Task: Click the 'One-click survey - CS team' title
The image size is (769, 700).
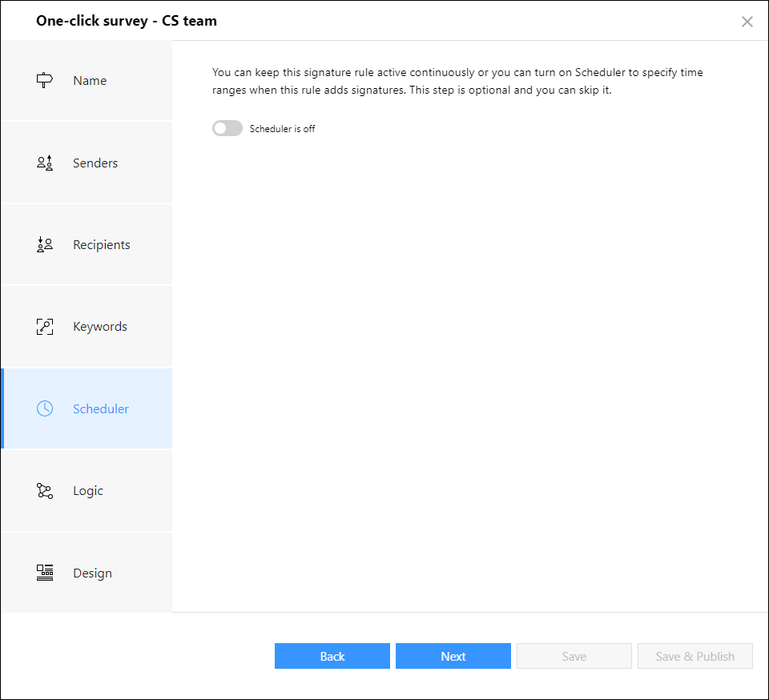Action: pyautogui.click(x=127, y=21)
